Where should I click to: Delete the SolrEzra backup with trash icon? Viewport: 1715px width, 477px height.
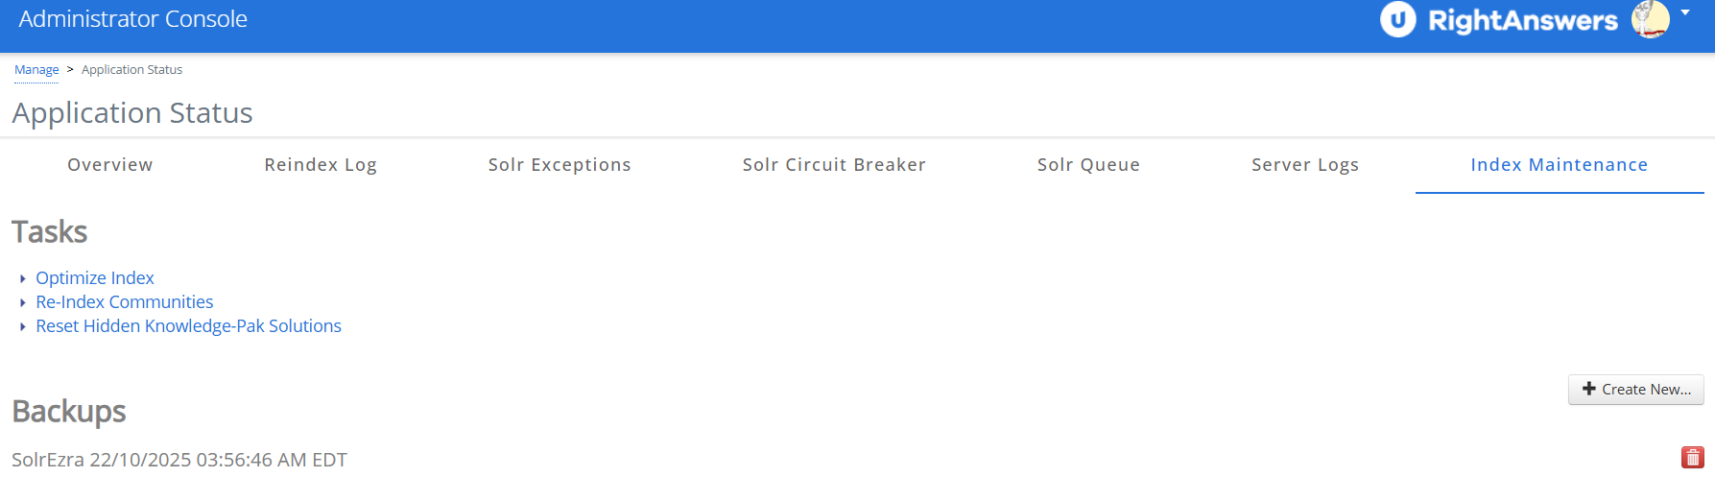[1692, 458]
